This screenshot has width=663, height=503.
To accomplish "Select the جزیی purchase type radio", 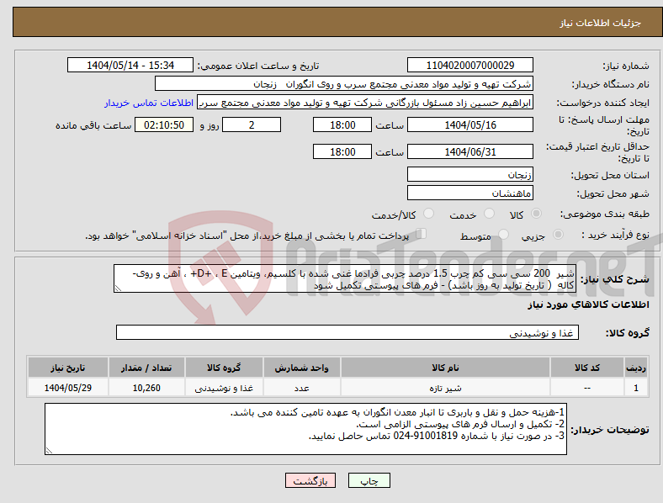I will click(x=558, y=234).
